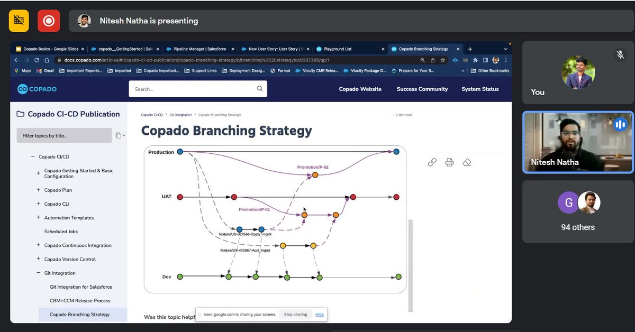Screen dimensions: 635x332
Task: Click the Filter topics by title field
Action: coord(64,136)
